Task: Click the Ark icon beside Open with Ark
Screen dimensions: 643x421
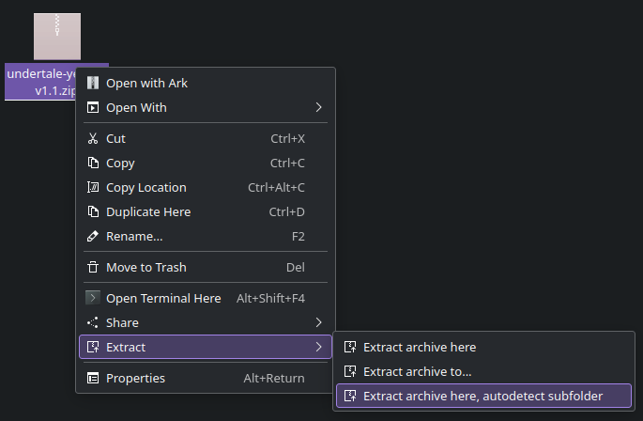Action: pos(93,83)
